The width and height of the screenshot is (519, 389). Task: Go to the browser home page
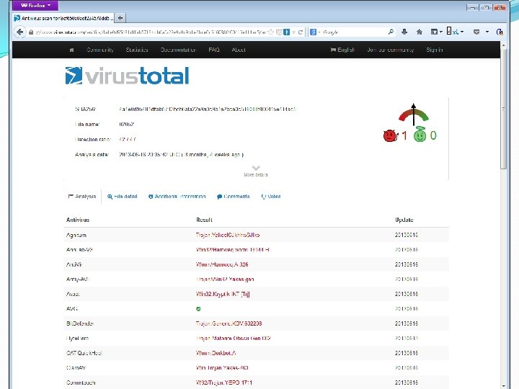tap(419, 32)
